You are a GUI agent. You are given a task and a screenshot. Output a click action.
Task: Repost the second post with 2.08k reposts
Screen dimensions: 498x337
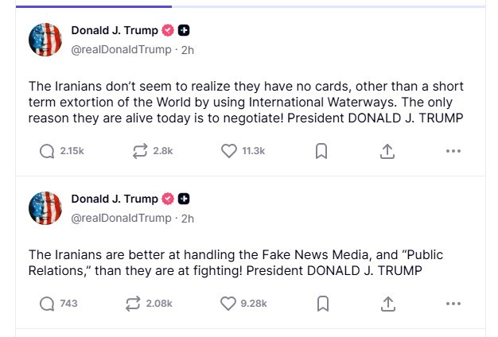click(133, 303)
